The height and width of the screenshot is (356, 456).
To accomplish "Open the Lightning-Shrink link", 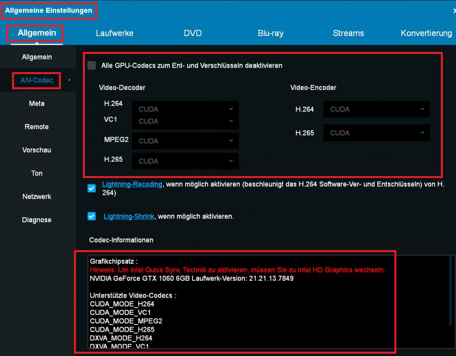I will tap(129, 216).
